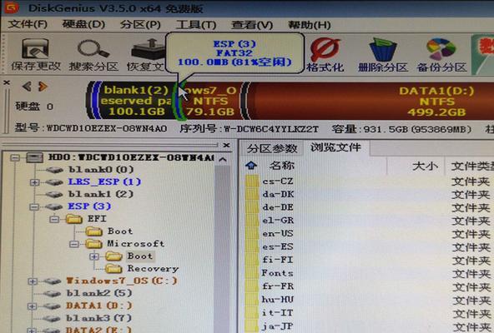Go to next disk with orange right arrow
The height and width of the screenshot is (333, 494).
(43, 86)
